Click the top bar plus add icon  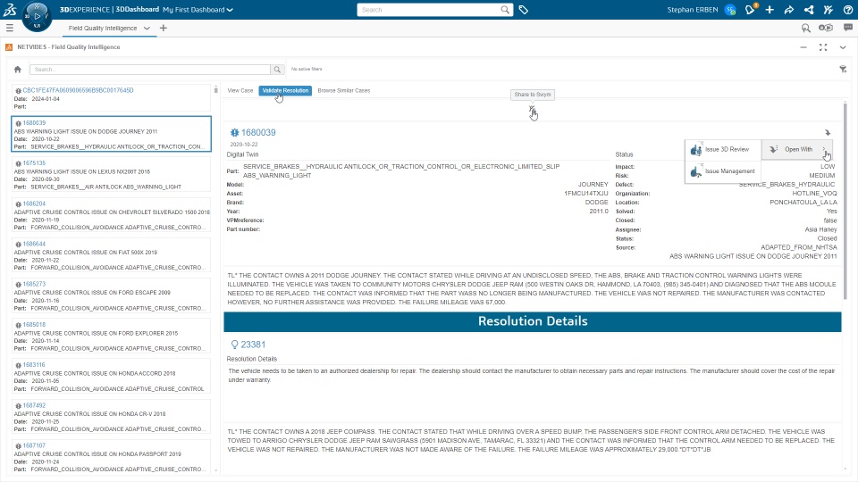pos(770,10)
